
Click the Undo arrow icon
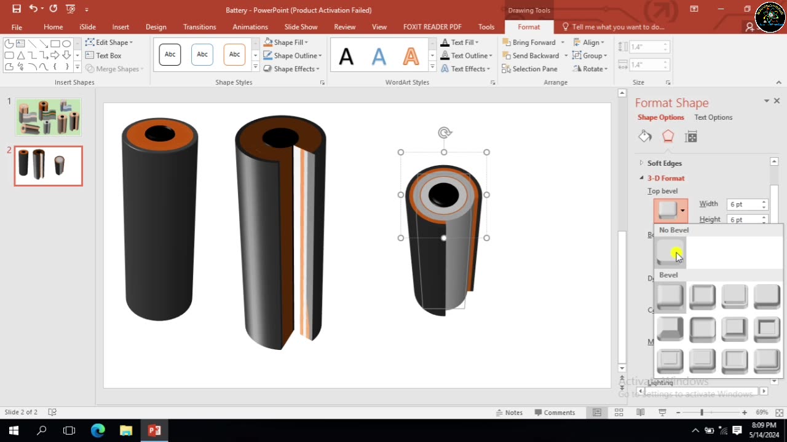(33, 9)
